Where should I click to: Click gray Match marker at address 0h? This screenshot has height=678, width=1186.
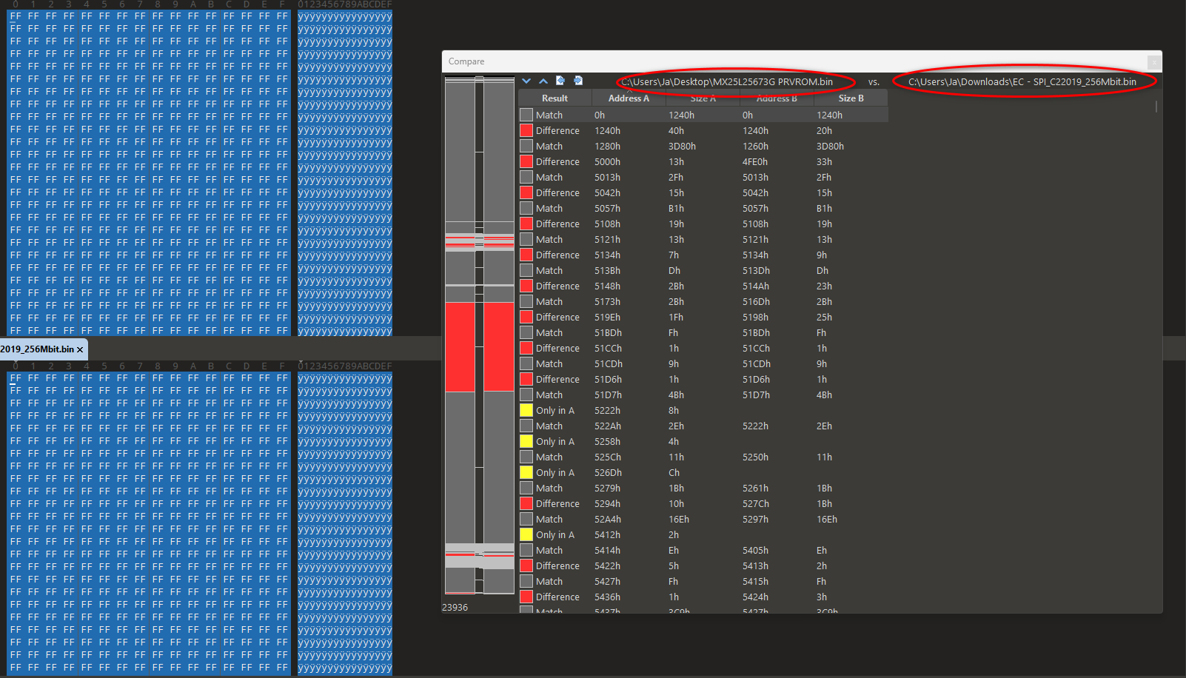(526, 115)
